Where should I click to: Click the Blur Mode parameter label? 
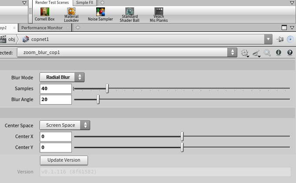[x=22, y=78]
